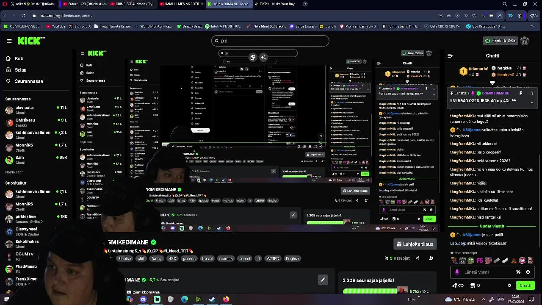Open pinned message more options
This screenshot has height=305, width=542.
coord(532,93)
